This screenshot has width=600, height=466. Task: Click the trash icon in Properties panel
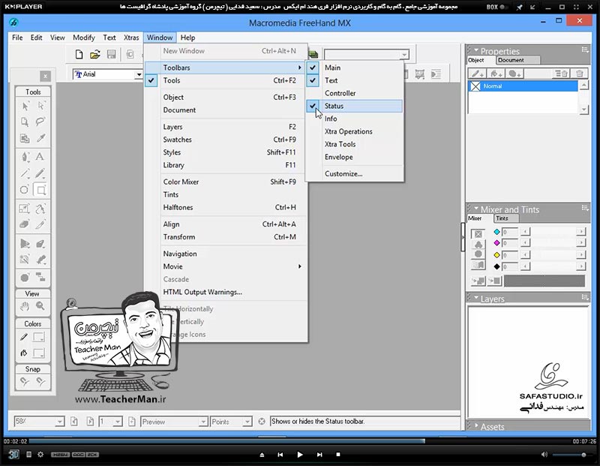tap(580, 74)
